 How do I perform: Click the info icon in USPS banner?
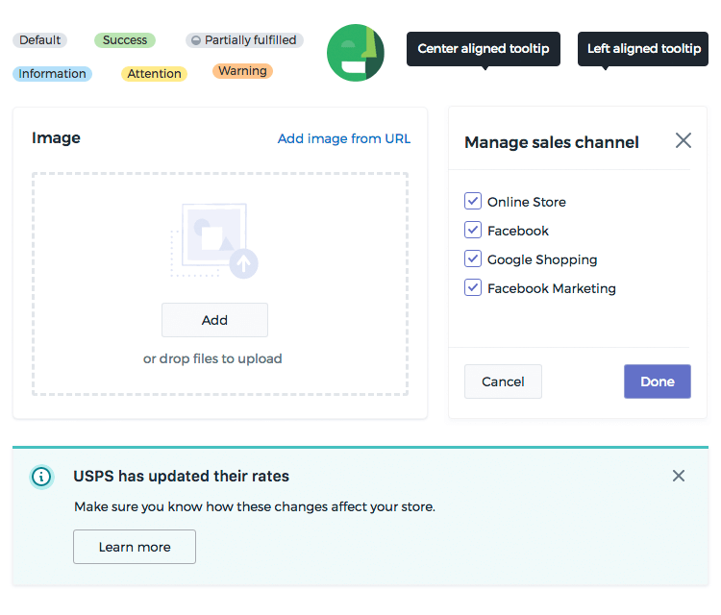[x=42, y=477]
